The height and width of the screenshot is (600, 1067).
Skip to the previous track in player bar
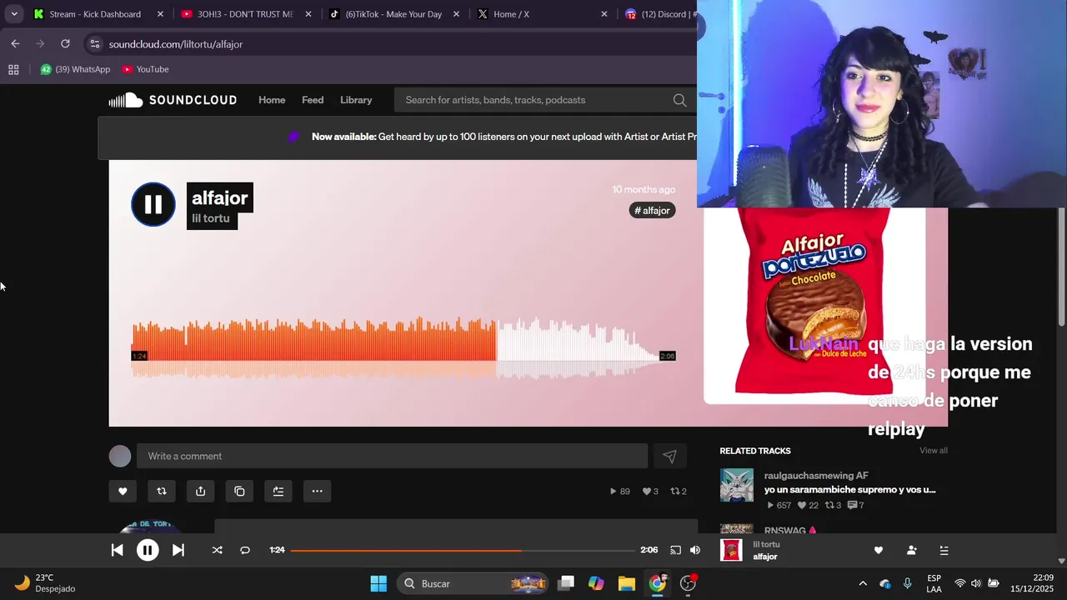(118, 550)
